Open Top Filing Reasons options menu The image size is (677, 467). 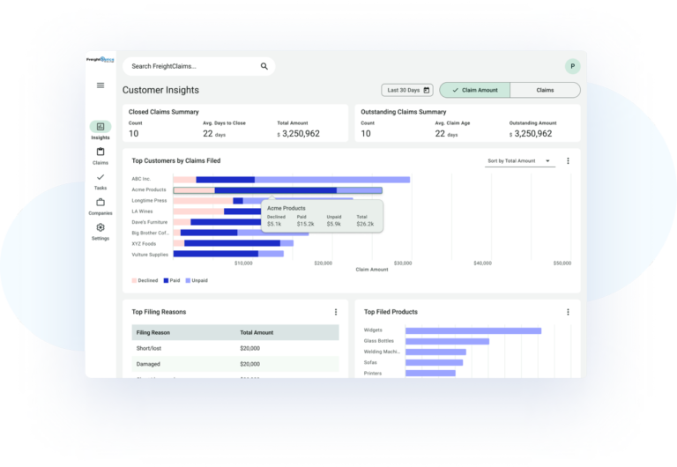click(x=336, y=312)
